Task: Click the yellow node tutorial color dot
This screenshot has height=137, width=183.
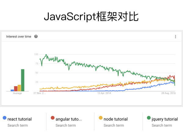Action: [101, 118]
